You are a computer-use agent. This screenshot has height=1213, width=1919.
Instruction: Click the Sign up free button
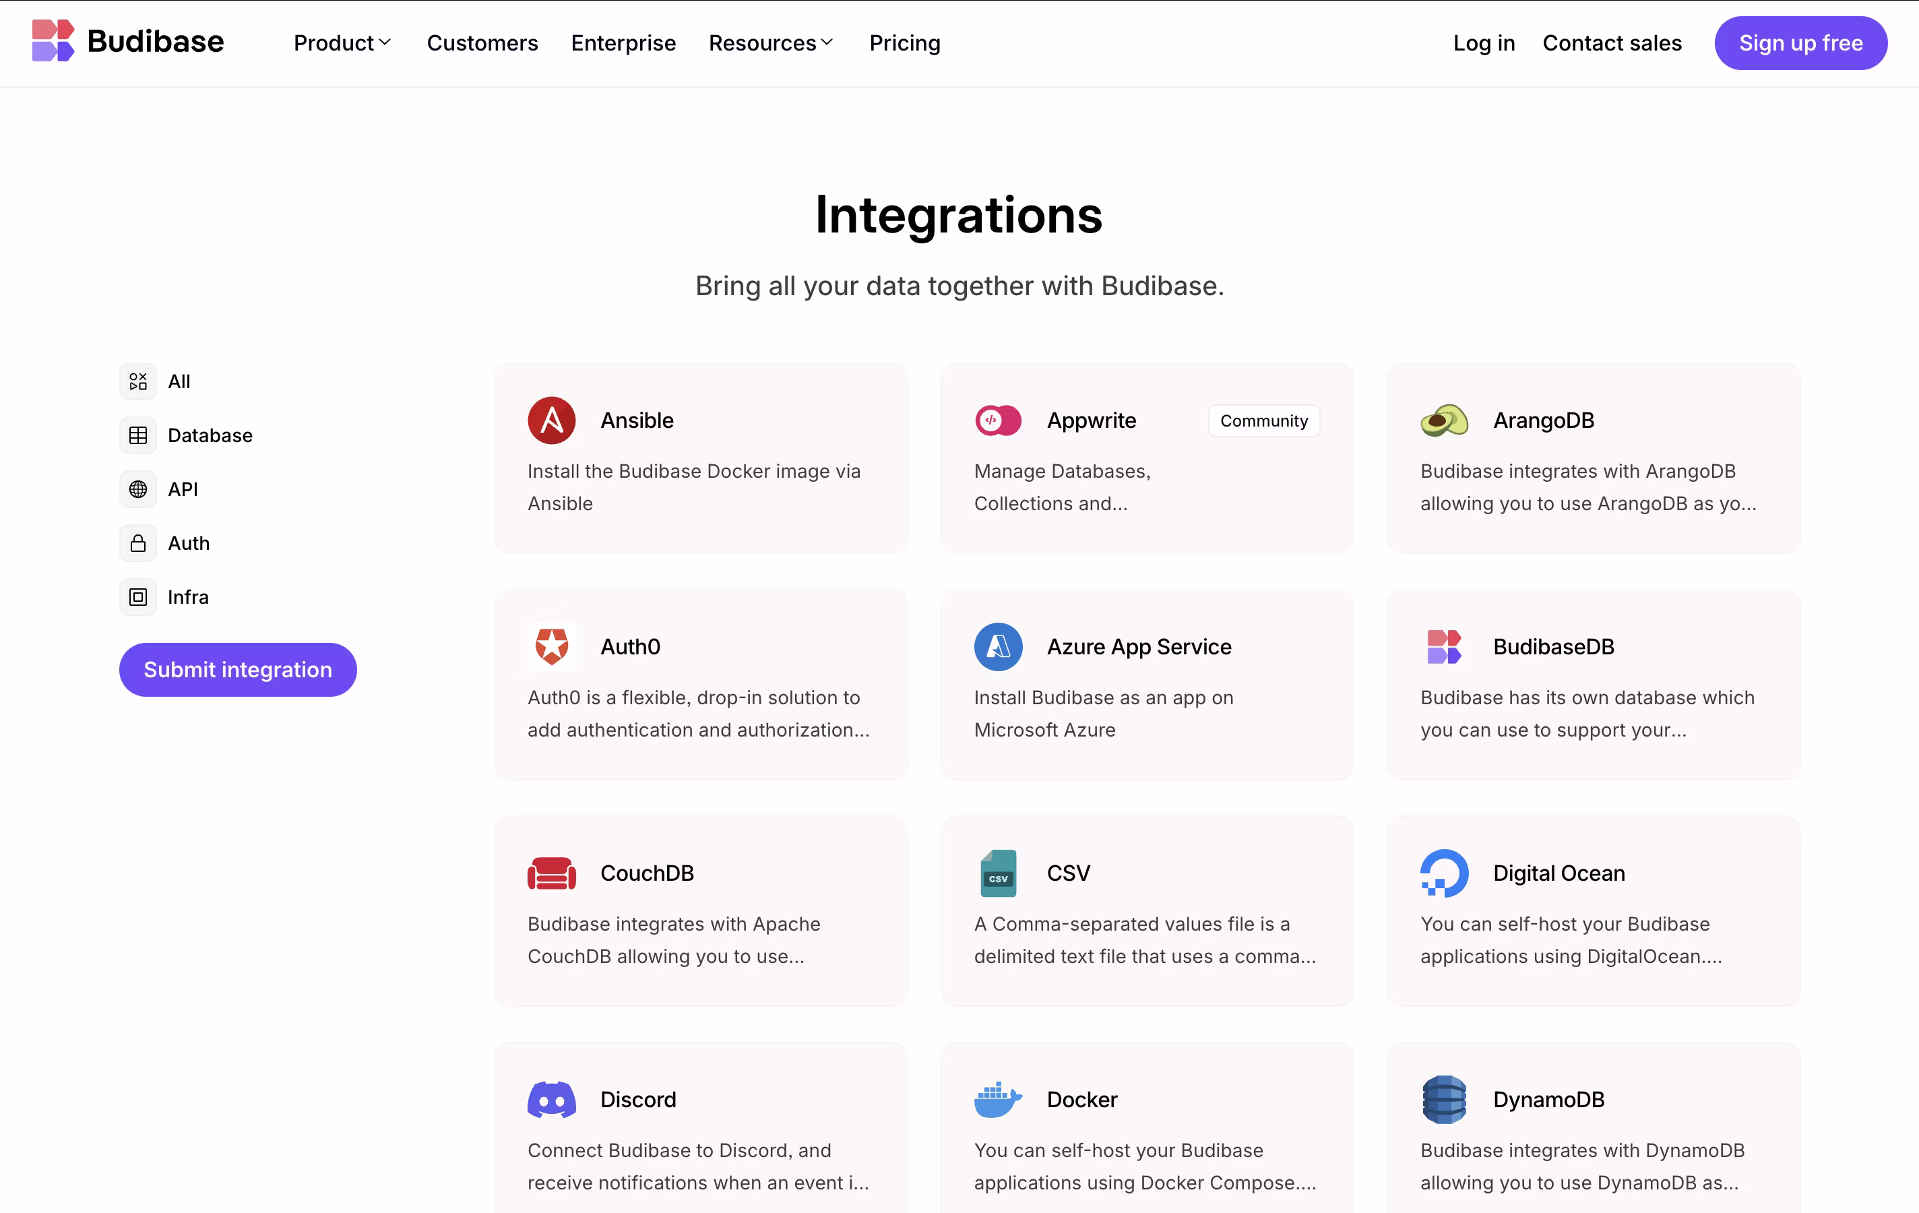coord(1800,43)
